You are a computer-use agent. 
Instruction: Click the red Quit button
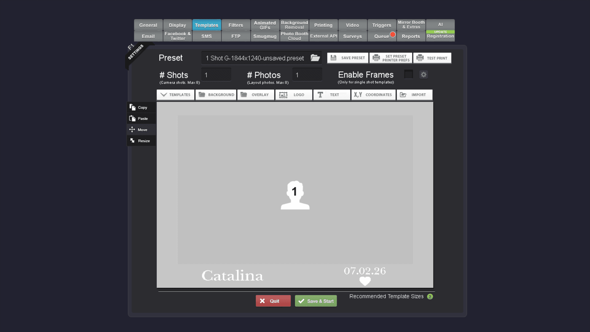(x=273, y=301)
